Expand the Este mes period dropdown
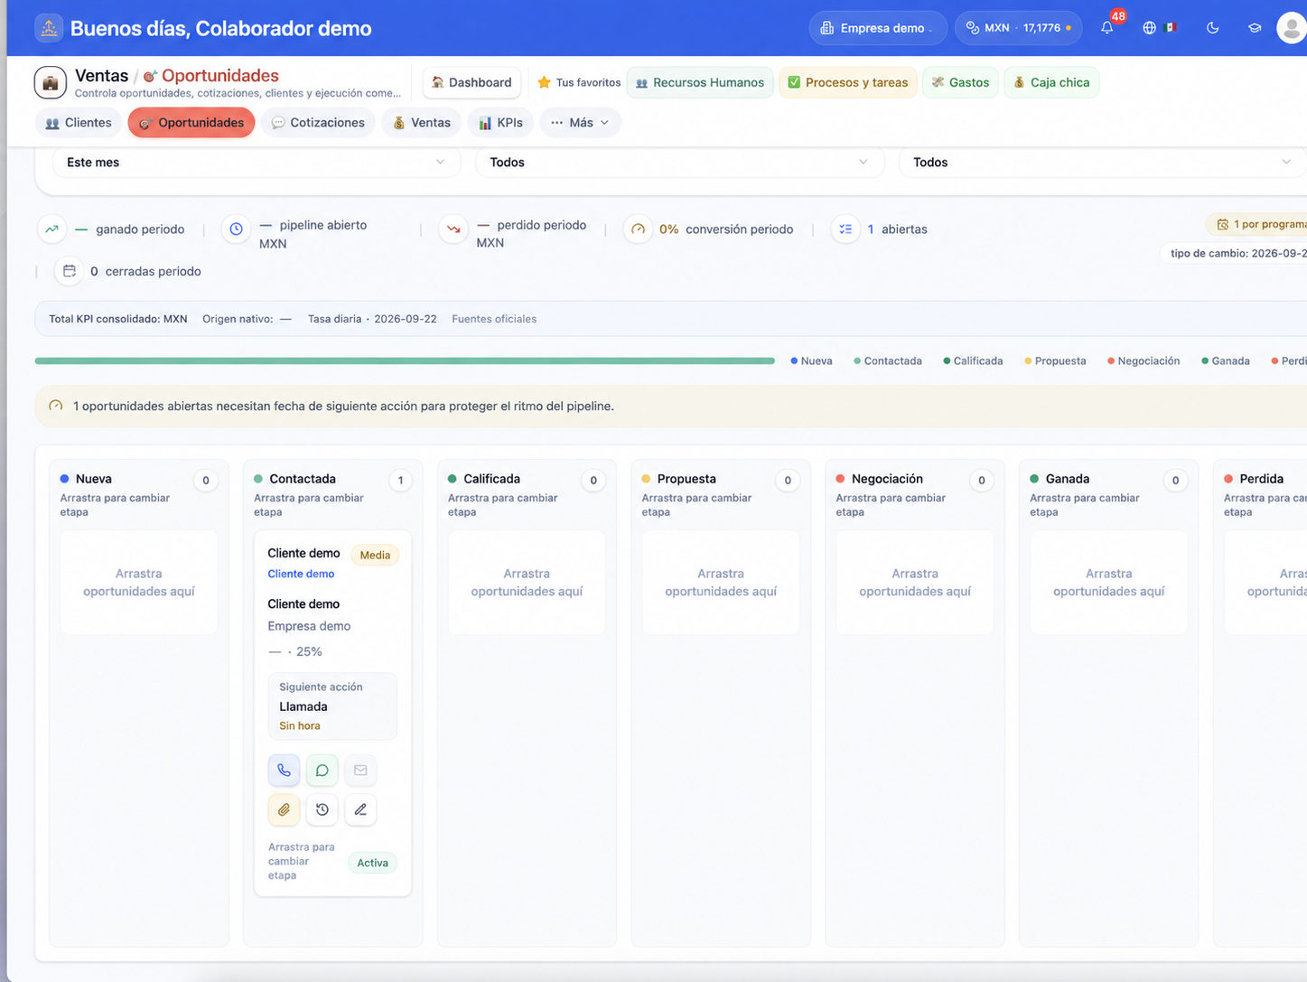This screenshot has height=982, width=1307. (256, 163)
